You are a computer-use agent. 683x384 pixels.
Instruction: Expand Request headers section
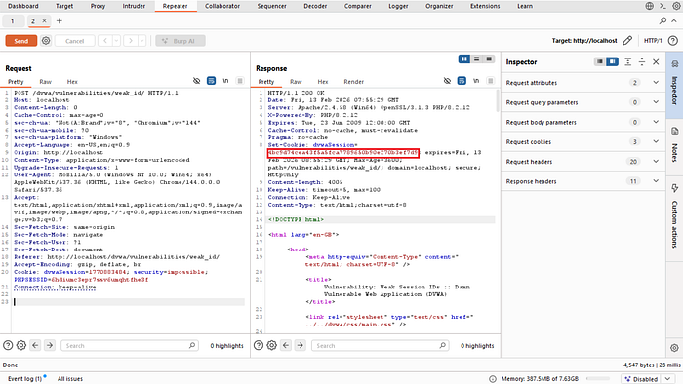583,162
